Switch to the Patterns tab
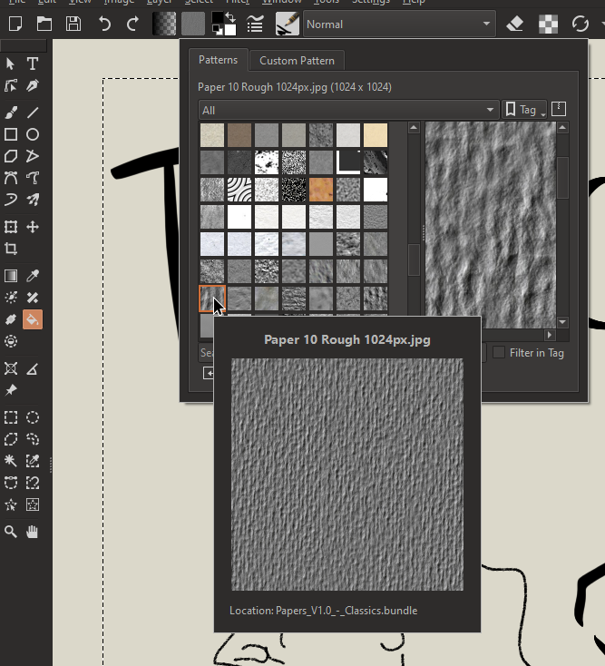The width and height of the screenshot is (605, 666). click(218, 60)
